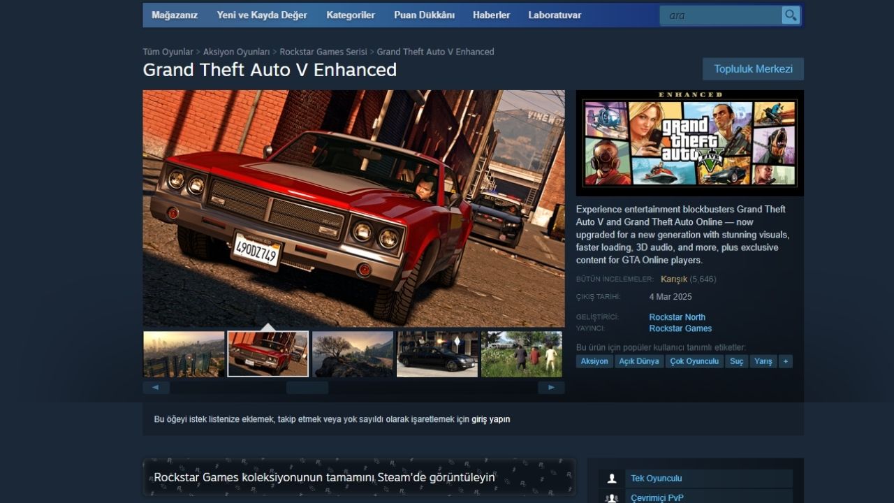
Task: Go to the Haberler tab
Action: [x=492, y=15]
